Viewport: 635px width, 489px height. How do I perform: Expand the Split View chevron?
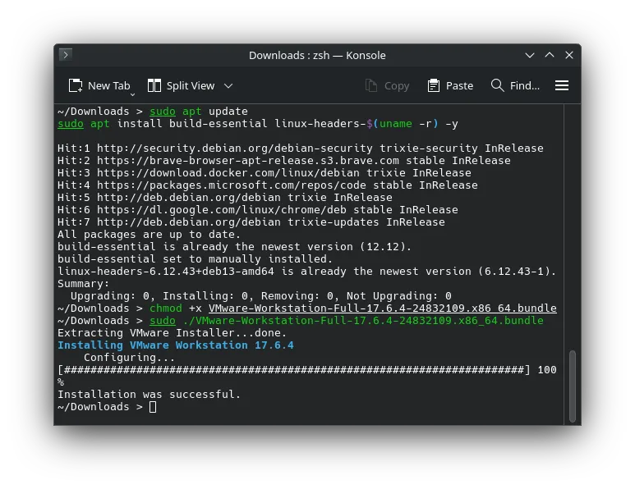click(228, 85)
